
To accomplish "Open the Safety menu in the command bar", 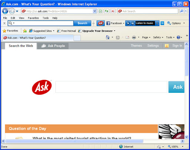I will tap(158, 37).
